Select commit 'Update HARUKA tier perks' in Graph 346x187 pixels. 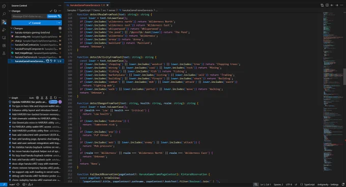tap(36, 102)
